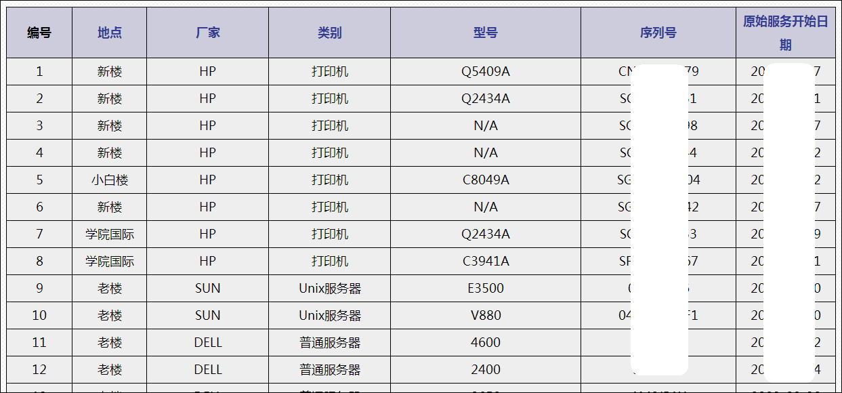This screenshot has height=393, width=842.
Task: Select the model cell C8049A
Action: tap(486, 180)
